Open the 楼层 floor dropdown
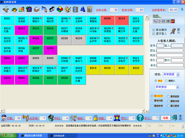 [178, 75]
